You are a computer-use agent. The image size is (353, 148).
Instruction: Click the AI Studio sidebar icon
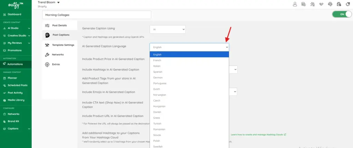coord(4,28)
